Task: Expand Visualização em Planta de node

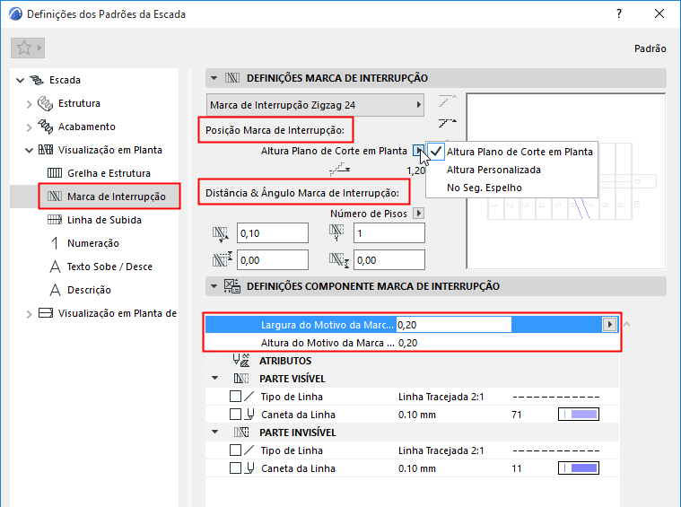Action: (29, 314)
